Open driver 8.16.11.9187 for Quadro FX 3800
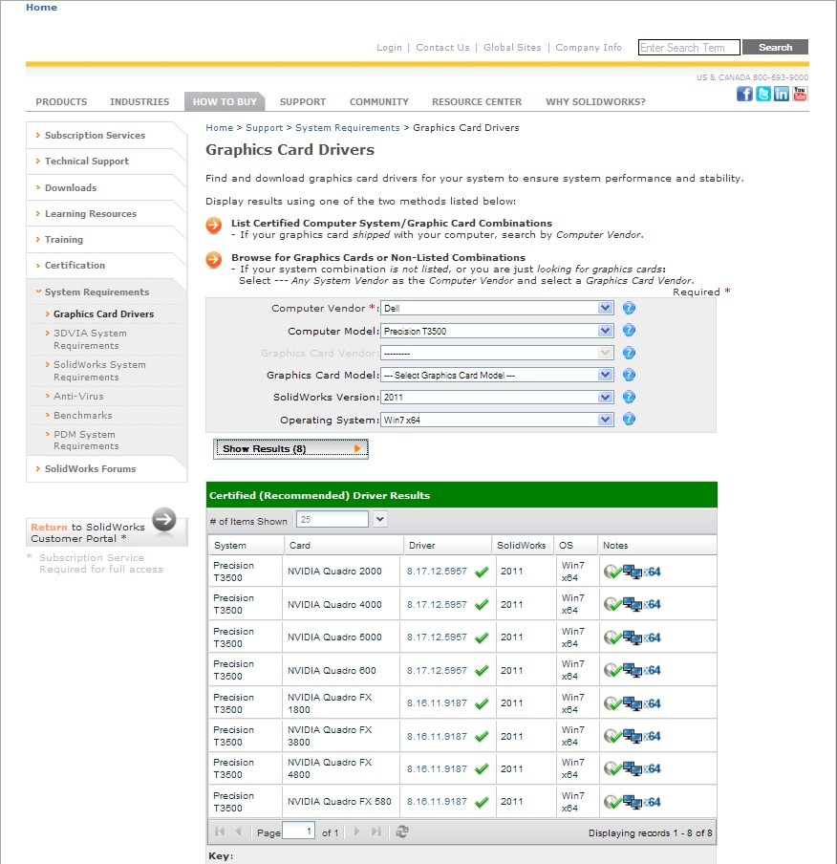 tap(437, 736)
